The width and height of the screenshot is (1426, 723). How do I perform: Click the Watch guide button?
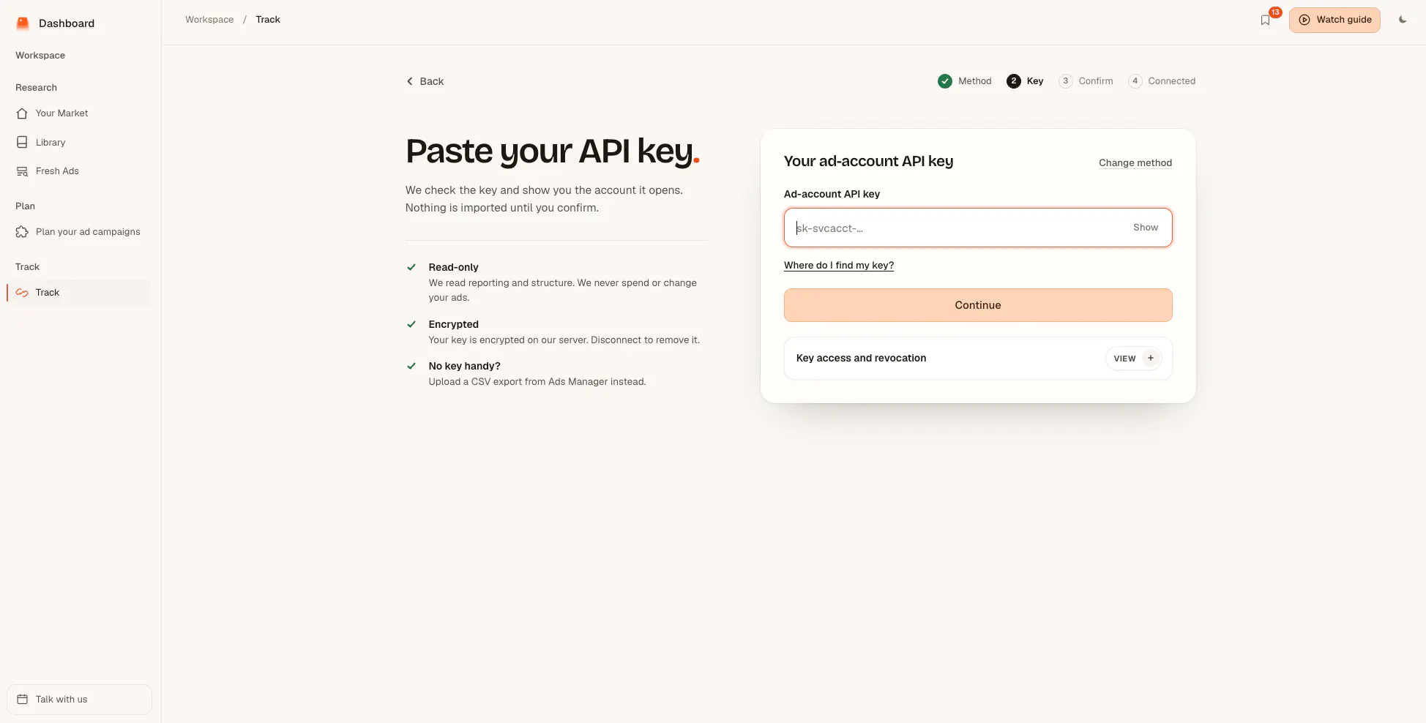(x=1334, y=20)
